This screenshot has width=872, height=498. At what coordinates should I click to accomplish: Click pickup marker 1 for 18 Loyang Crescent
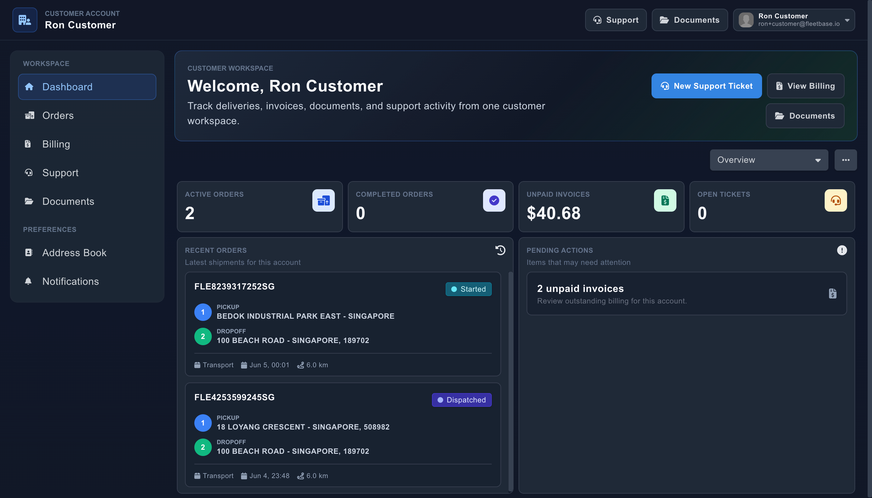point(203,423)
